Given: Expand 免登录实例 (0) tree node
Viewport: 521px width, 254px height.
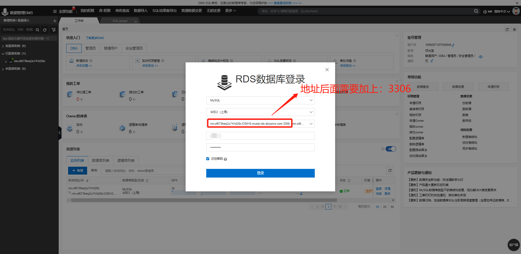Looking at the screenshot, I should tap(3, 46).
